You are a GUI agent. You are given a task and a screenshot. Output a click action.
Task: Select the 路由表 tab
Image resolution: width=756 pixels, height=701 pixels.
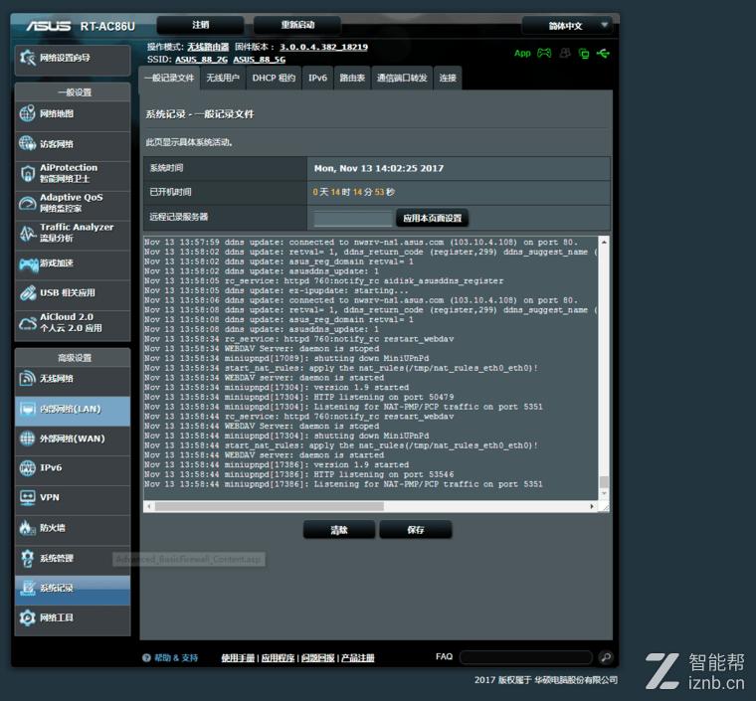352,78
